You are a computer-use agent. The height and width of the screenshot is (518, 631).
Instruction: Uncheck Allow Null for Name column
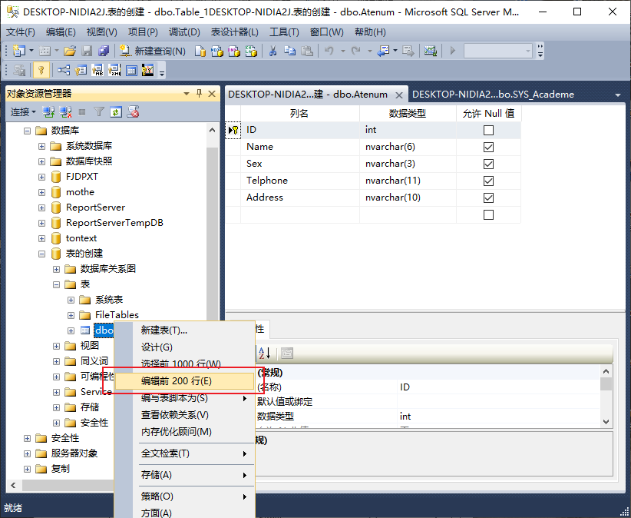488,147
